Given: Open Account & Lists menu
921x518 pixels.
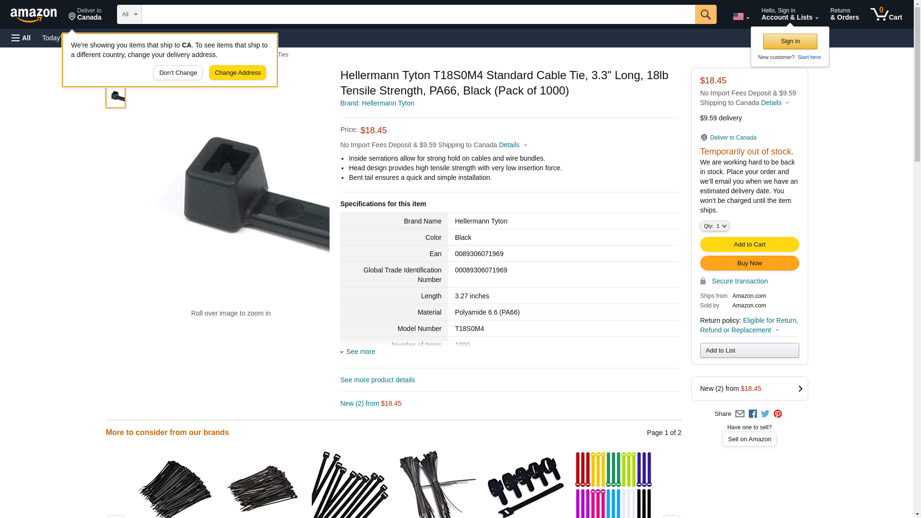Looking at the screenshot, I should 790,14.
